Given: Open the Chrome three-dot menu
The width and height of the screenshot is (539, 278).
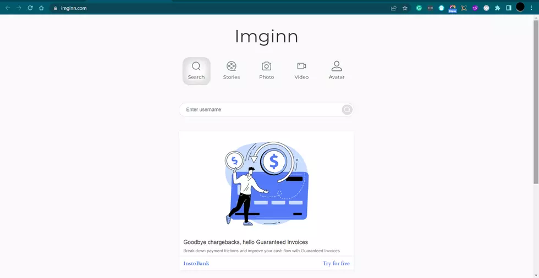Looking at the screenshot, I should coord(531,8).
